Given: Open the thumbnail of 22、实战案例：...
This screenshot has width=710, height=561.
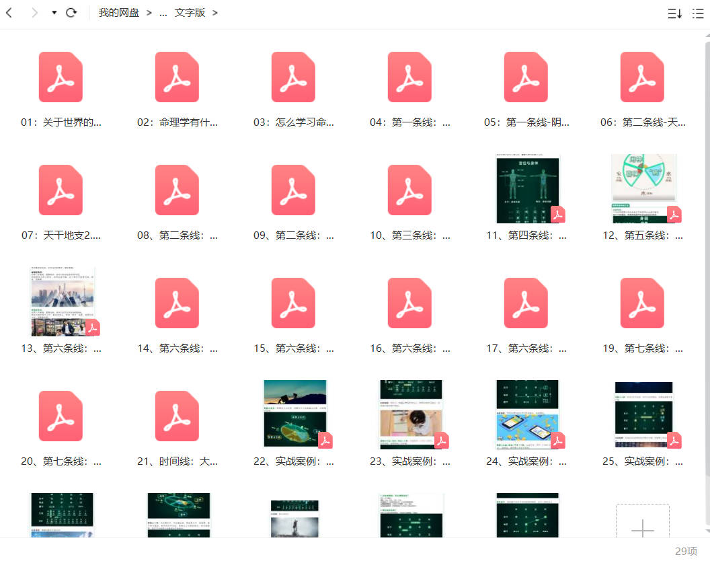Looking at the screenshot, I should 295,414.
